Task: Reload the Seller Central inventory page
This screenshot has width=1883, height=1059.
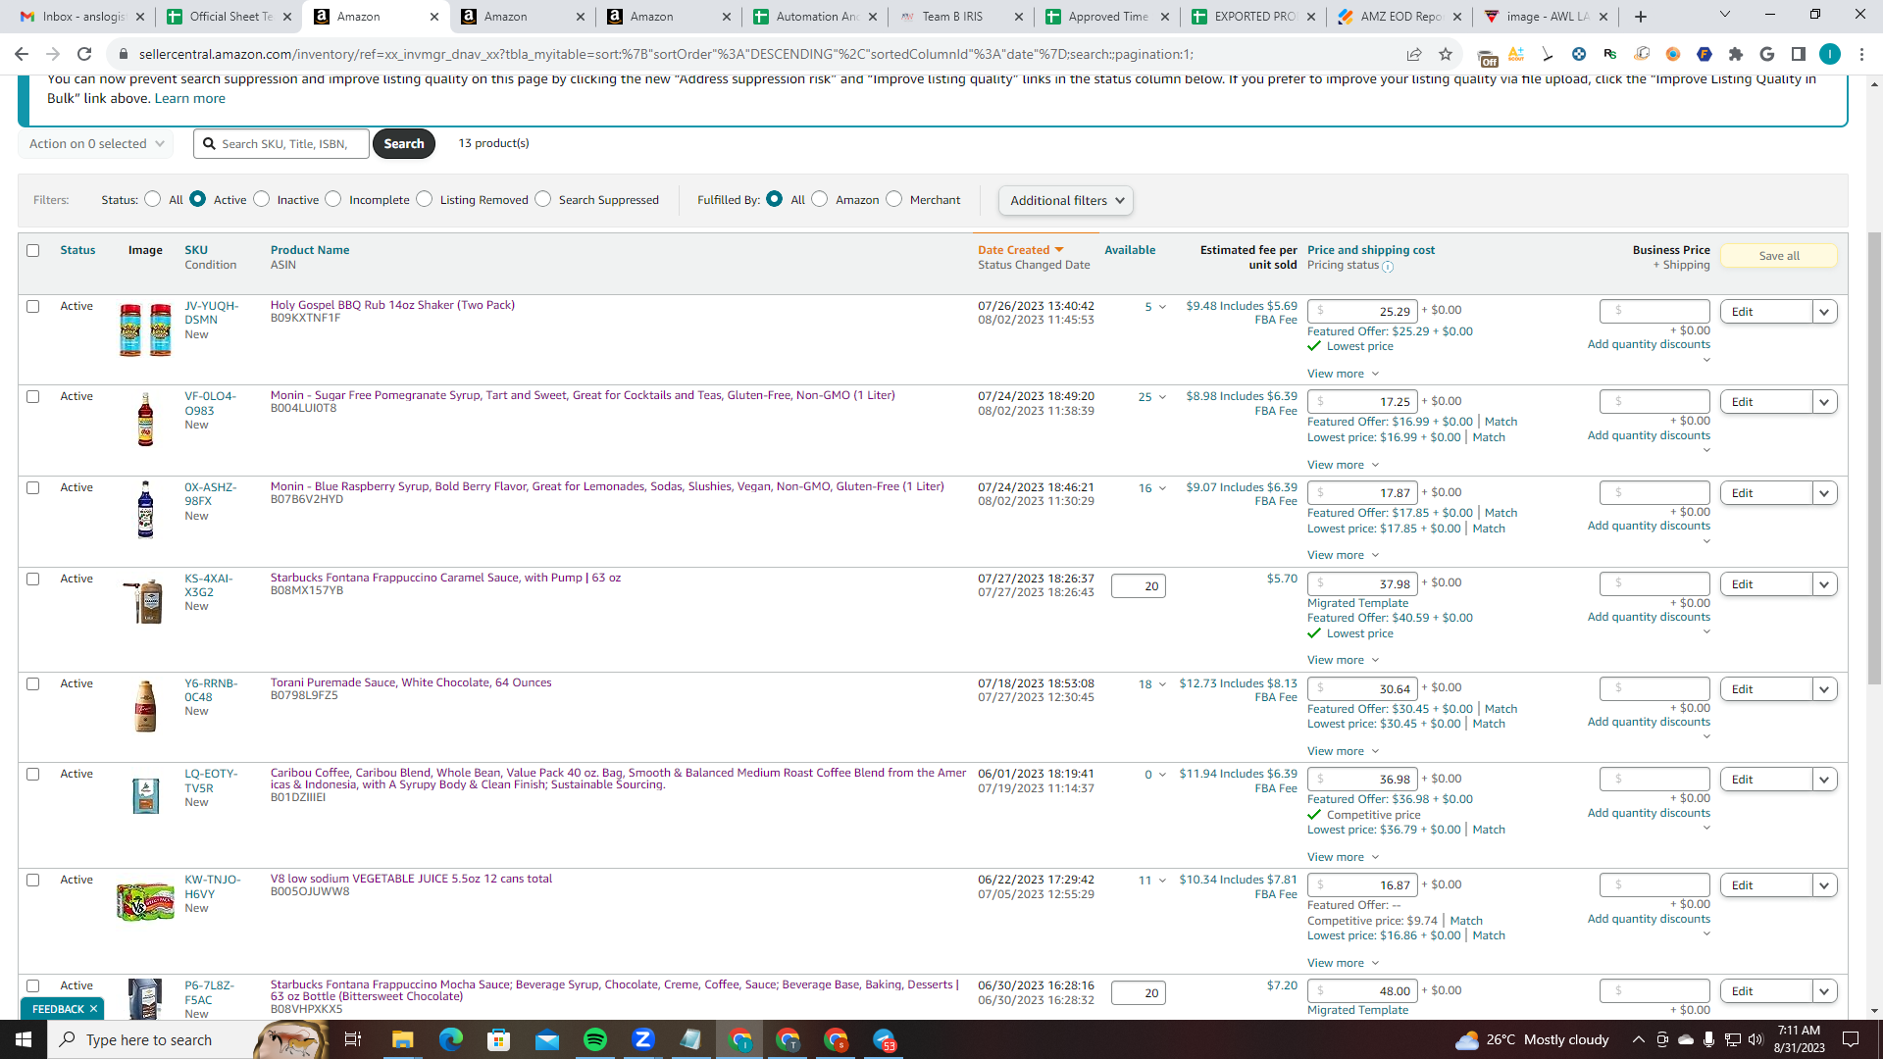Action: coord(84,54)
